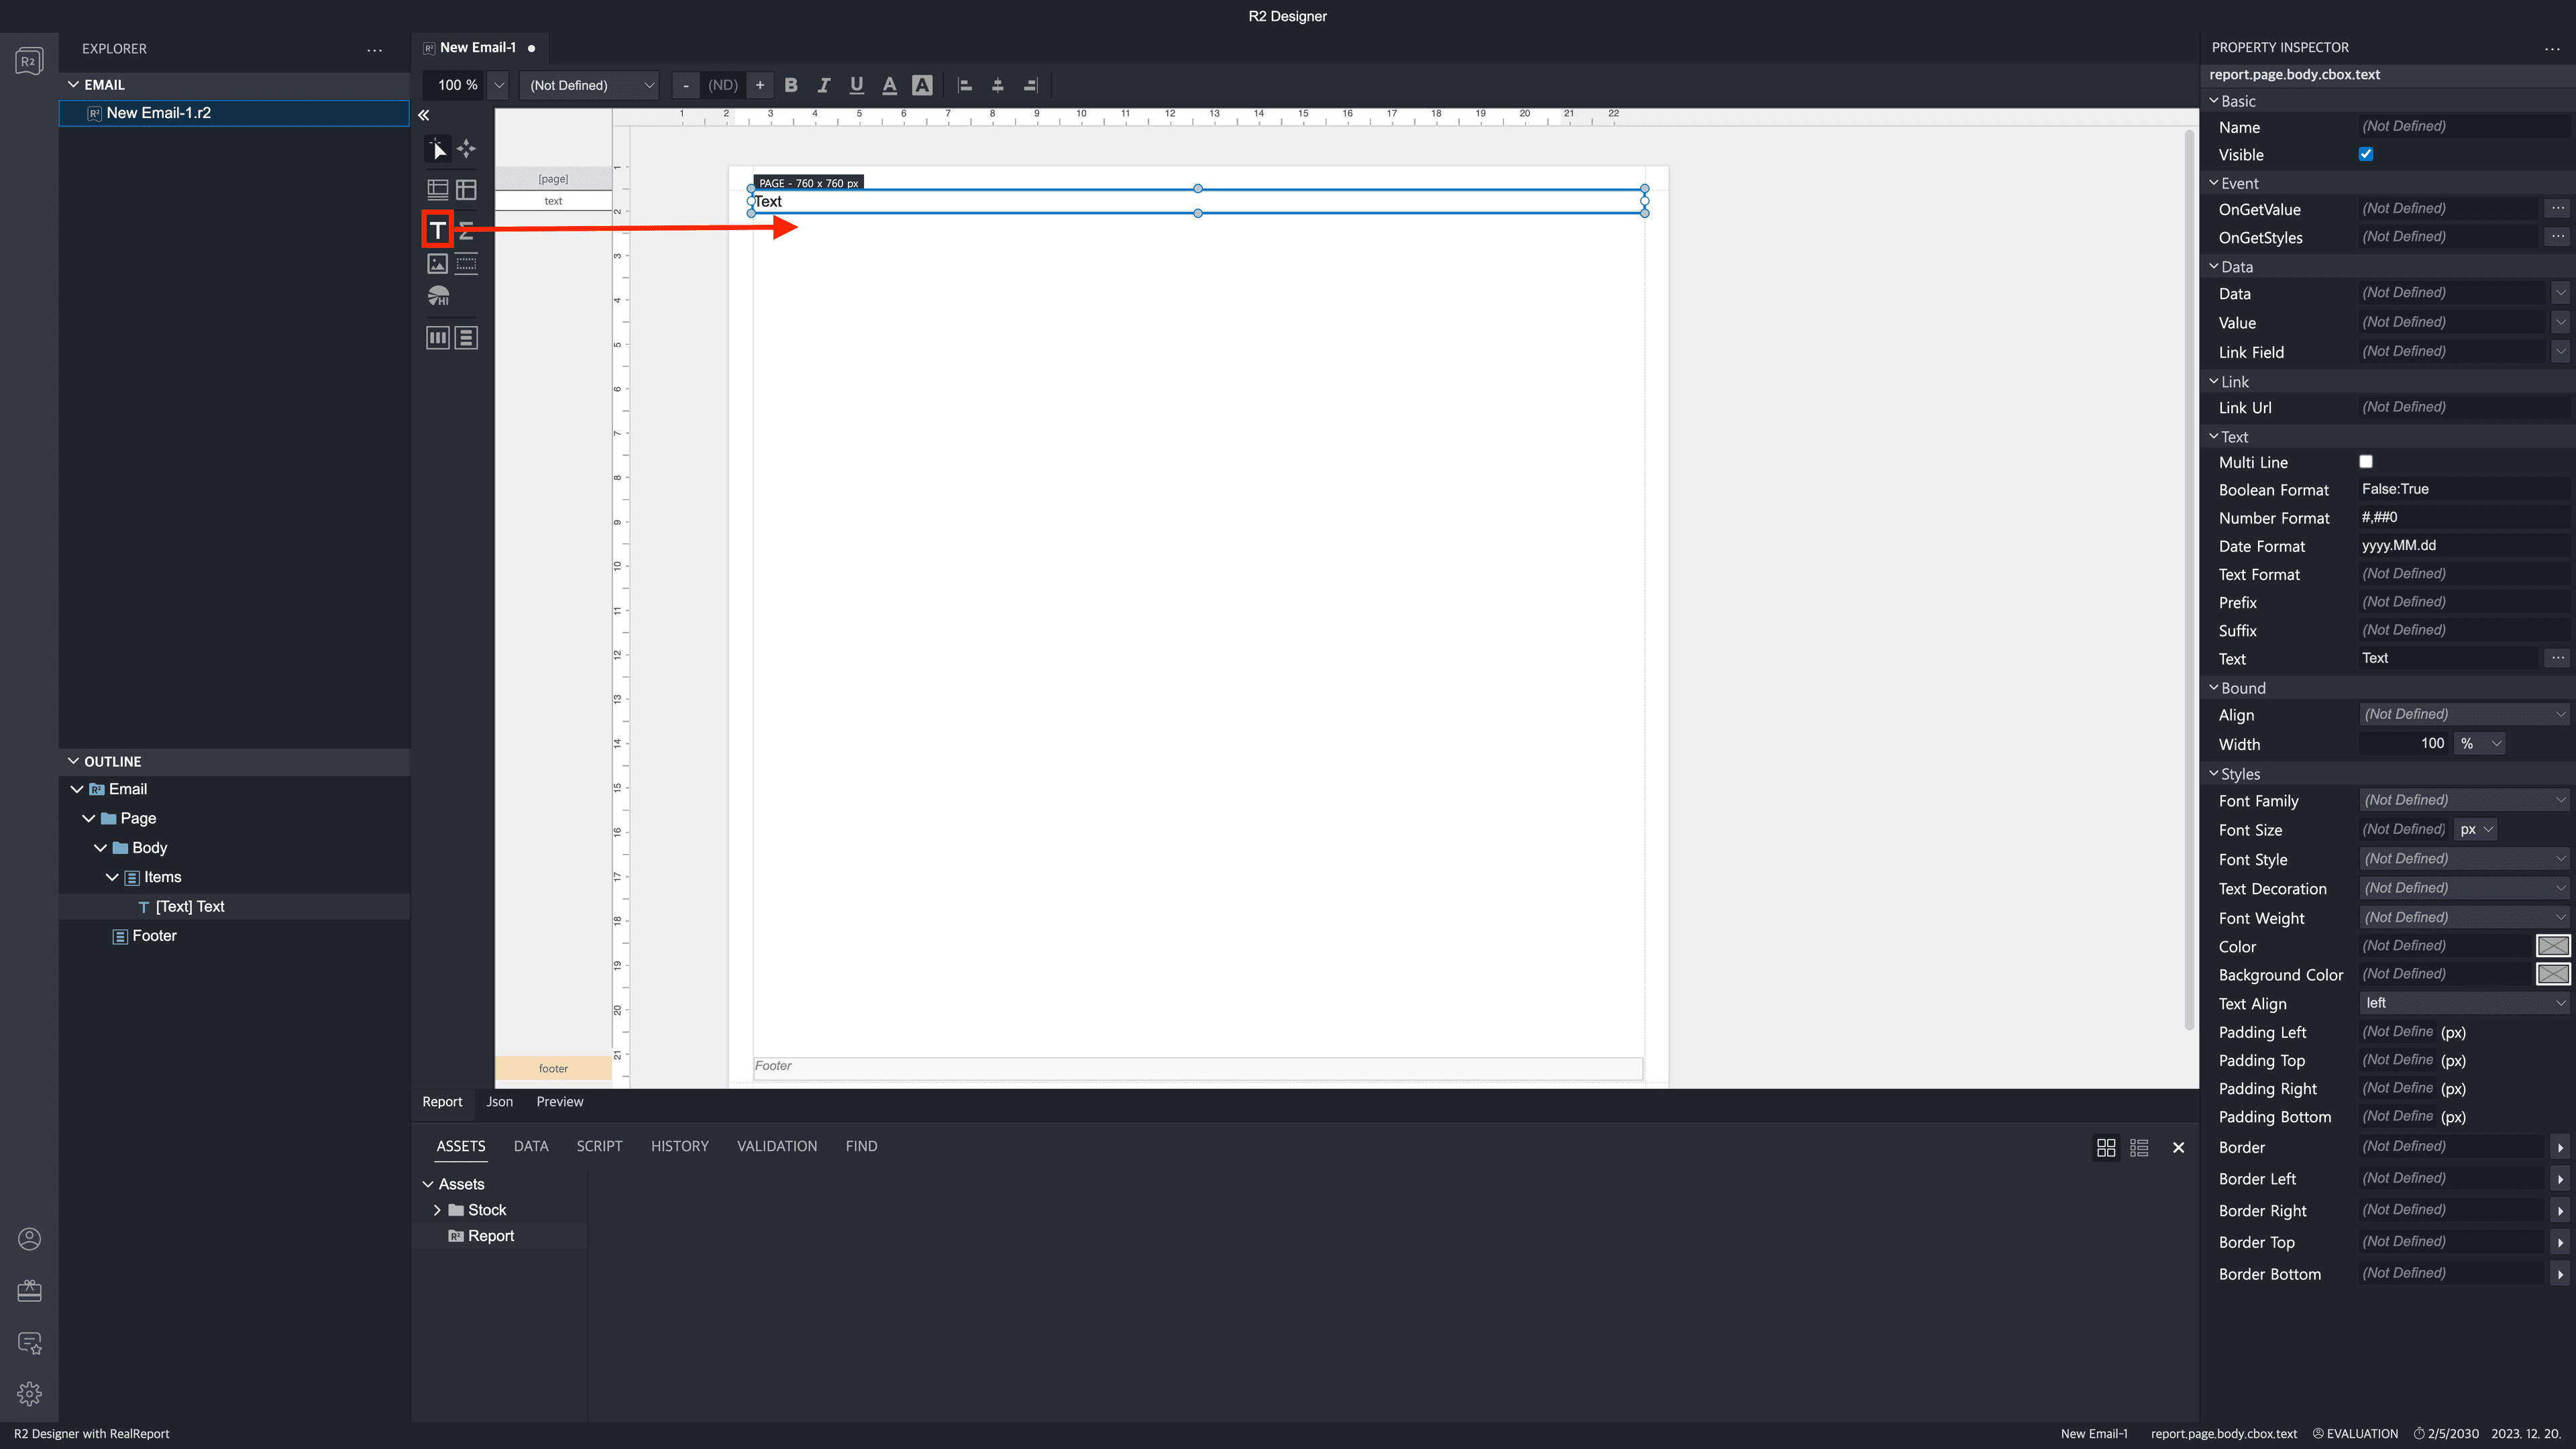
Task: Open Explorer panel more options
Action: point(374,49)
